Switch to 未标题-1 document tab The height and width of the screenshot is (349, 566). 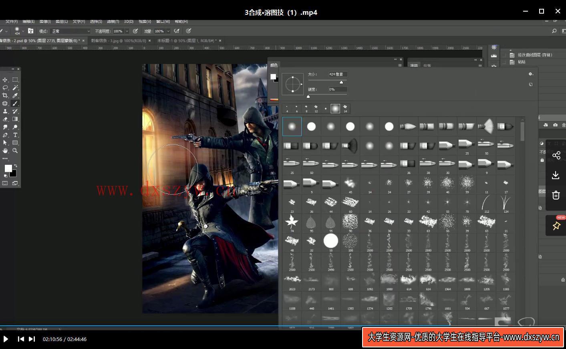[x=187, y=41]
